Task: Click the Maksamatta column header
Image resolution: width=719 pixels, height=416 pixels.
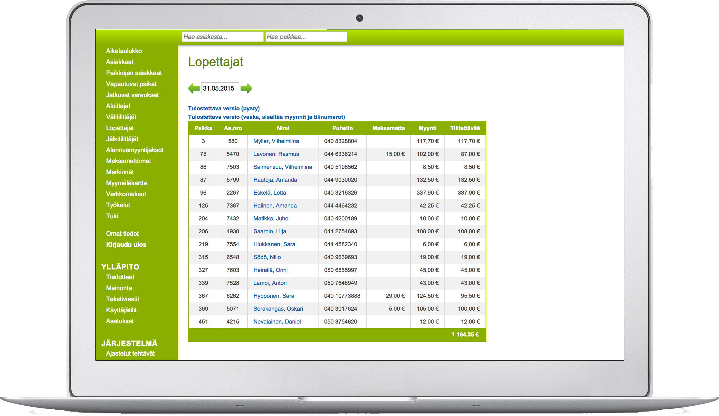Action: 389,128
